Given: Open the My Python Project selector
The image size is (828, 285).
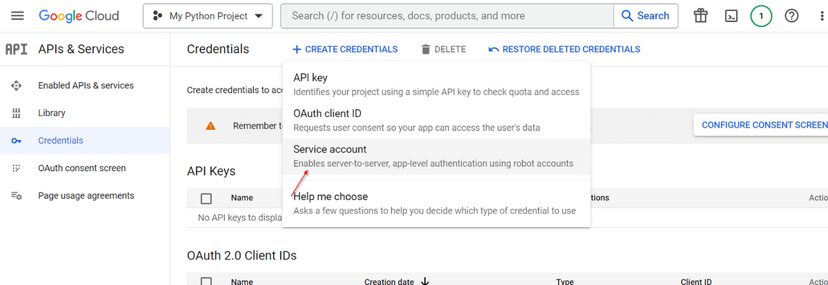Looking at the screenshot, I should (208, 16).
